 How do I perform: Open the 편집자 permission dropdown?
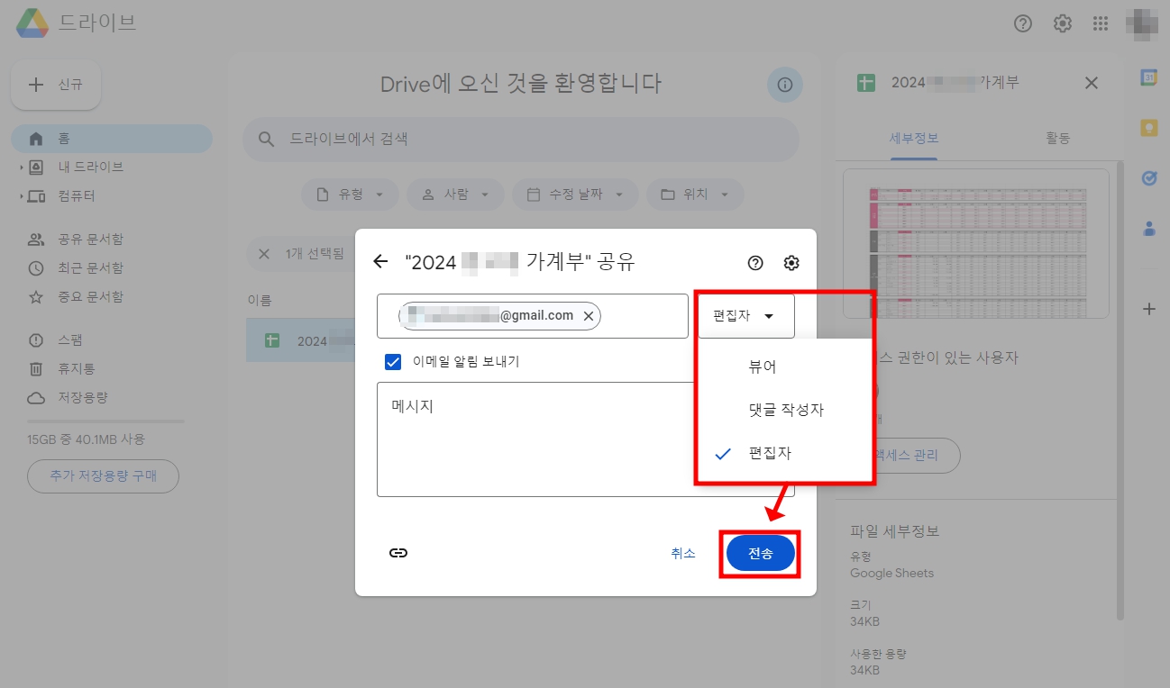[745, 315]
